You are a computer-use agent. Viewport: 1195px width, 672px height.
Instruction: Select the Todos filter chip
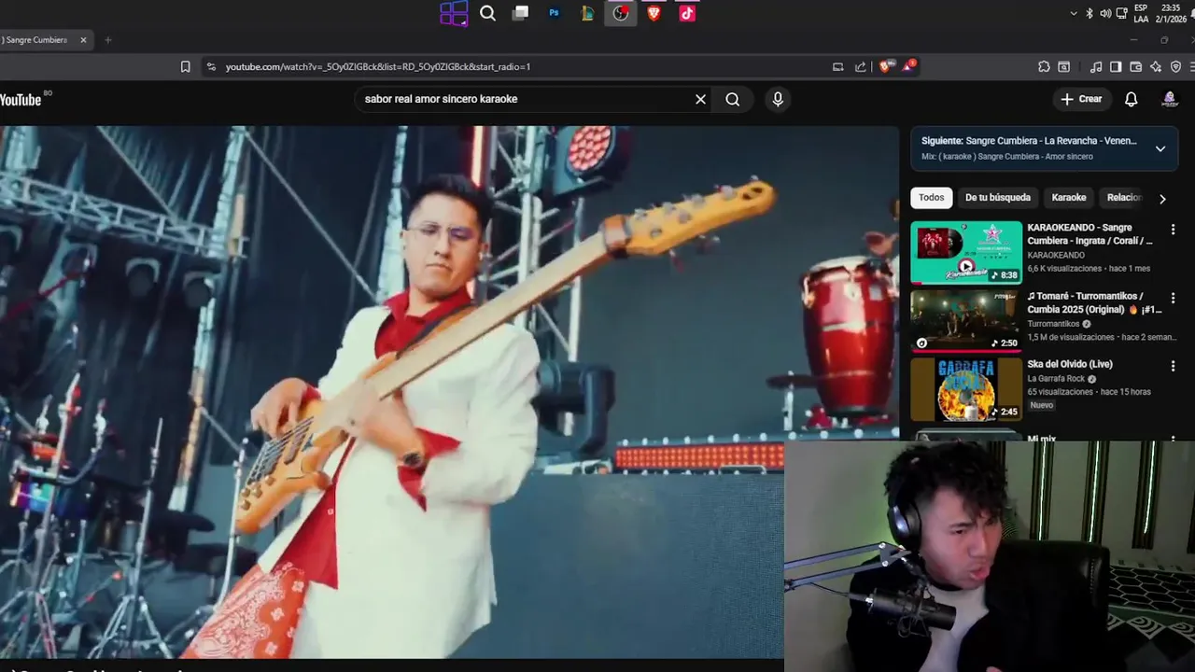[931, 198]
